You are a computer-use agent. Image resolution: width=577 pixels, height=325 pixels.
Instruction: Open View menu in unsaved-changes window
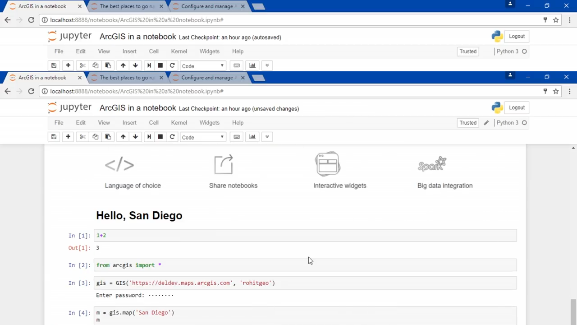click(x=104, y=123)
